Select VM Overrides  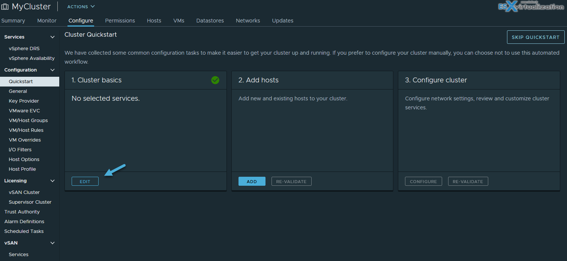click(25, 140)
